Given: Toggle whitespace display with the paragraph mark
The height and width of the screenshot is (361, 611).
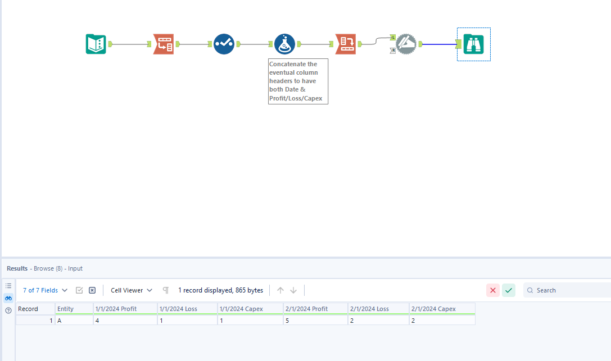Looking at the screenshot, I should pos(165,290).
